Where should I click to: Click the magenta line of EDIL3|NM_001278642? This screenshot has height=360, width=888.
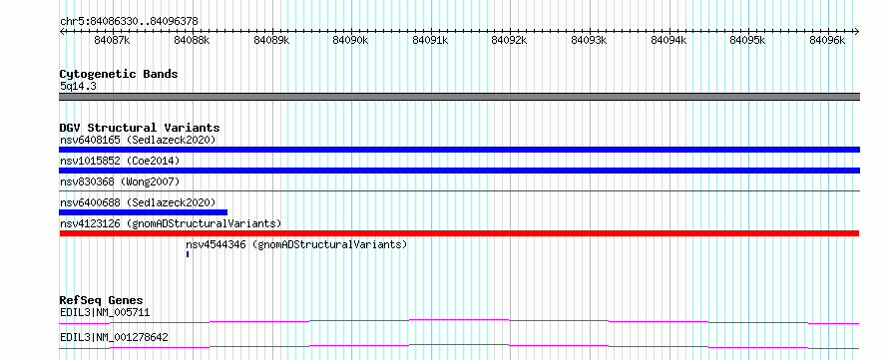pos(459,346)
